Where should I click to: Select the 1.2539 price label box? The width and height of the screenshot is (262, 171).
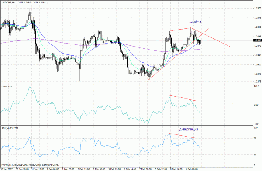click(x=193, y=22)
